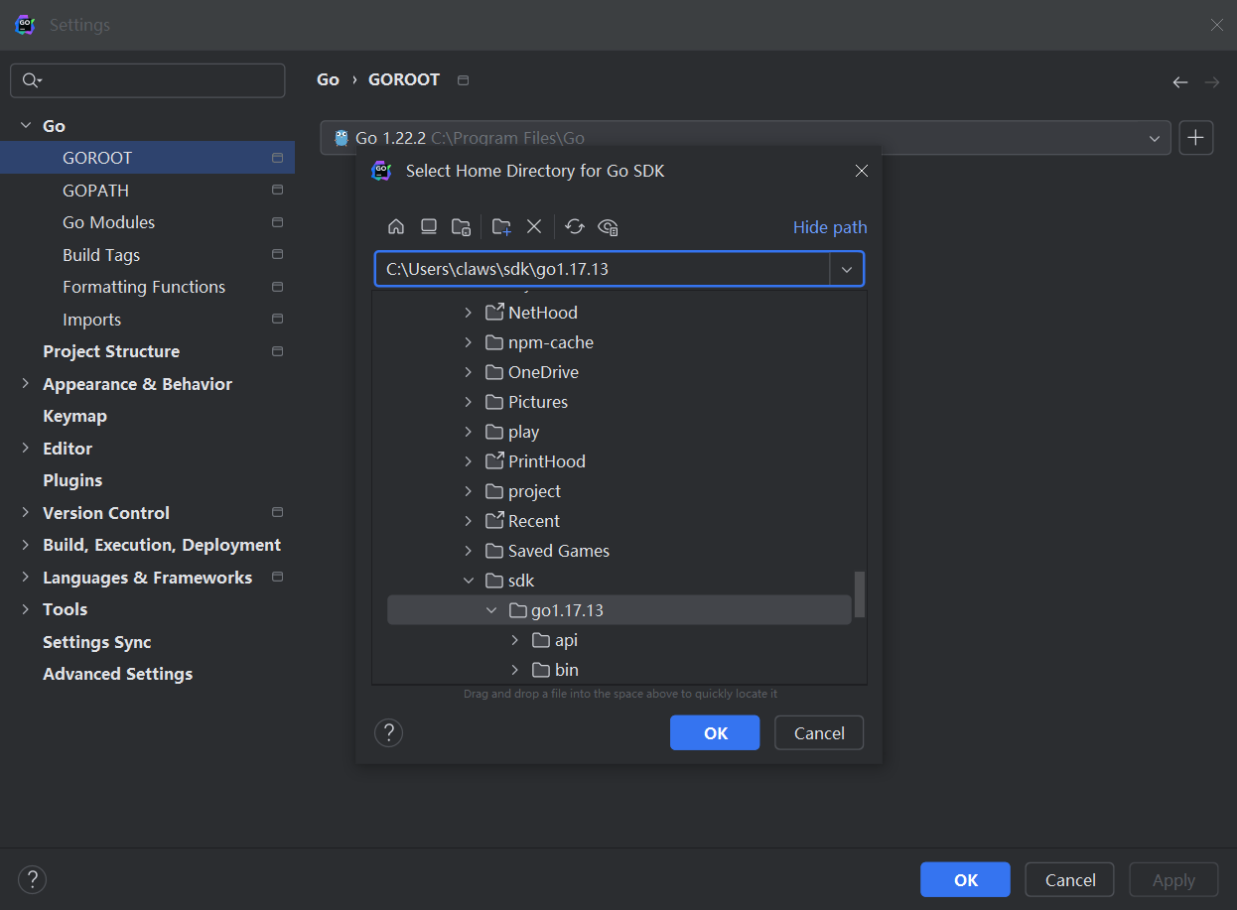The height and width of the screenshot is (910, 1237).
Task: Go back using the left arrow
Action: pos(1180,82)
